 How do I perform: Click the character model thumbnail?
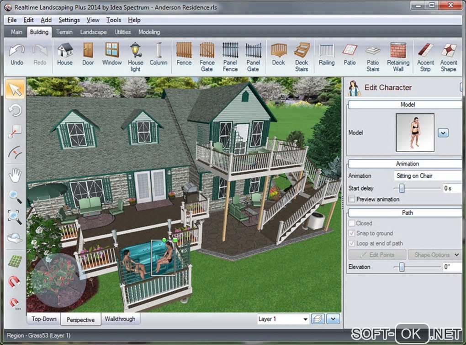point(415,133)
